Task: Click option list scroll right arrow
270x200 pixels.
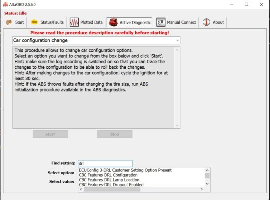Action: click(x=202, y=189)
